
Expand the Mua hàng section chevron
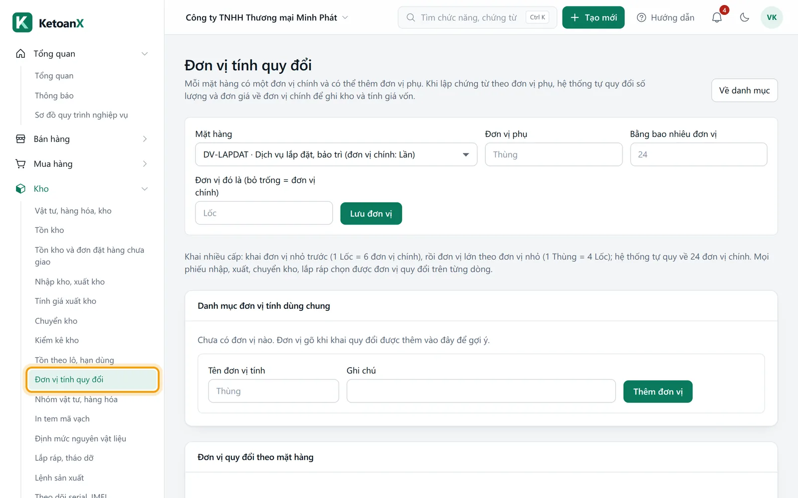tap(145, 164)
